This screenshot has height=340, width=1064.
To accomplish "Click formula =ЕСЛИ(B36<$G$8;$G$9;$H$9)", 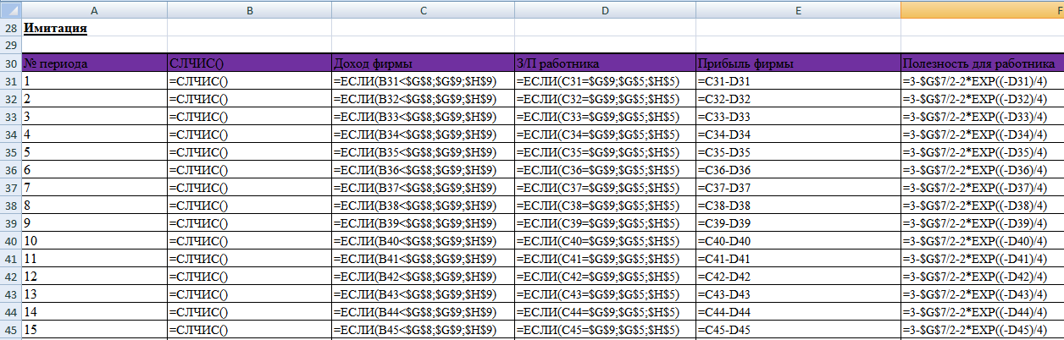I will click(x=423, y=170).
